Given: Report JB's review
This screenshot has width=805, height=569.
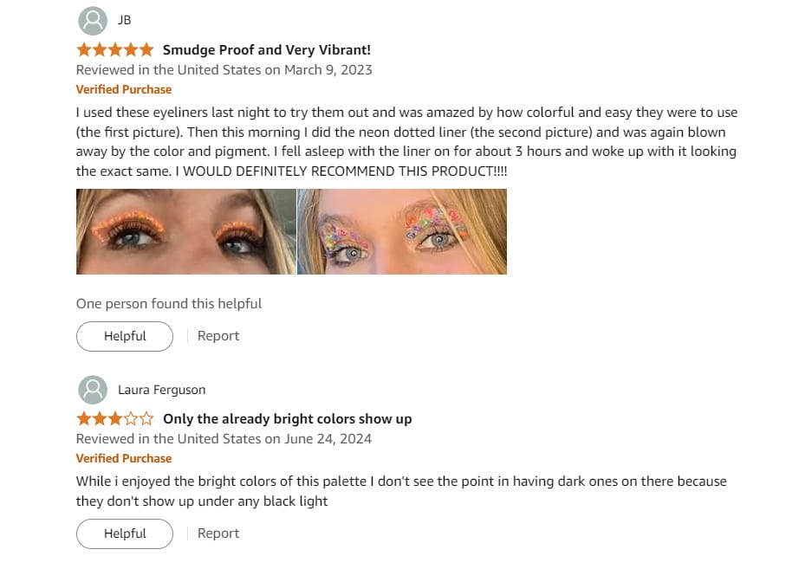Looking at the screenshot, I should coord(218,336).
